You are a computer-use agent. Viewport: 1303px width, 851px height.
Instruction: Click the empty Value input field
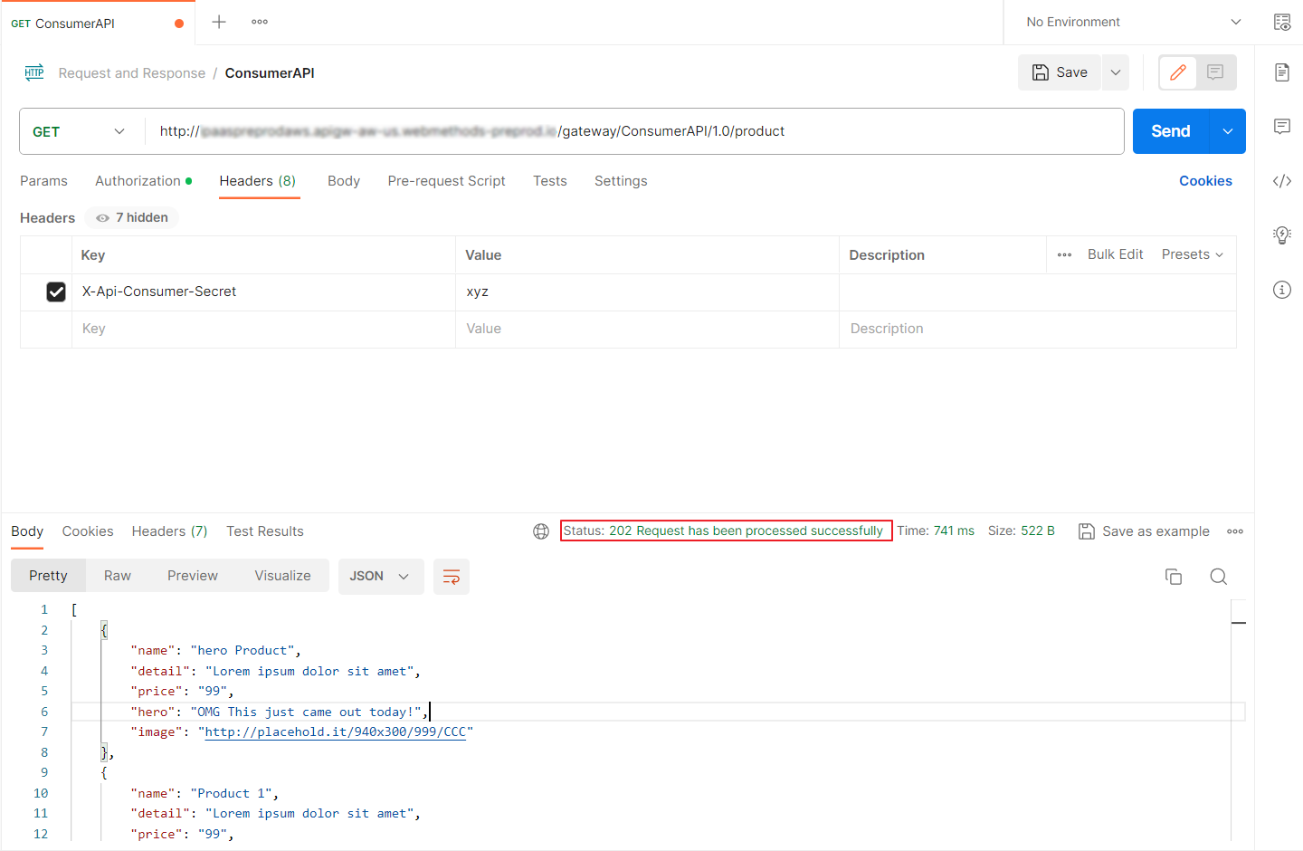[x=647, y=329]
